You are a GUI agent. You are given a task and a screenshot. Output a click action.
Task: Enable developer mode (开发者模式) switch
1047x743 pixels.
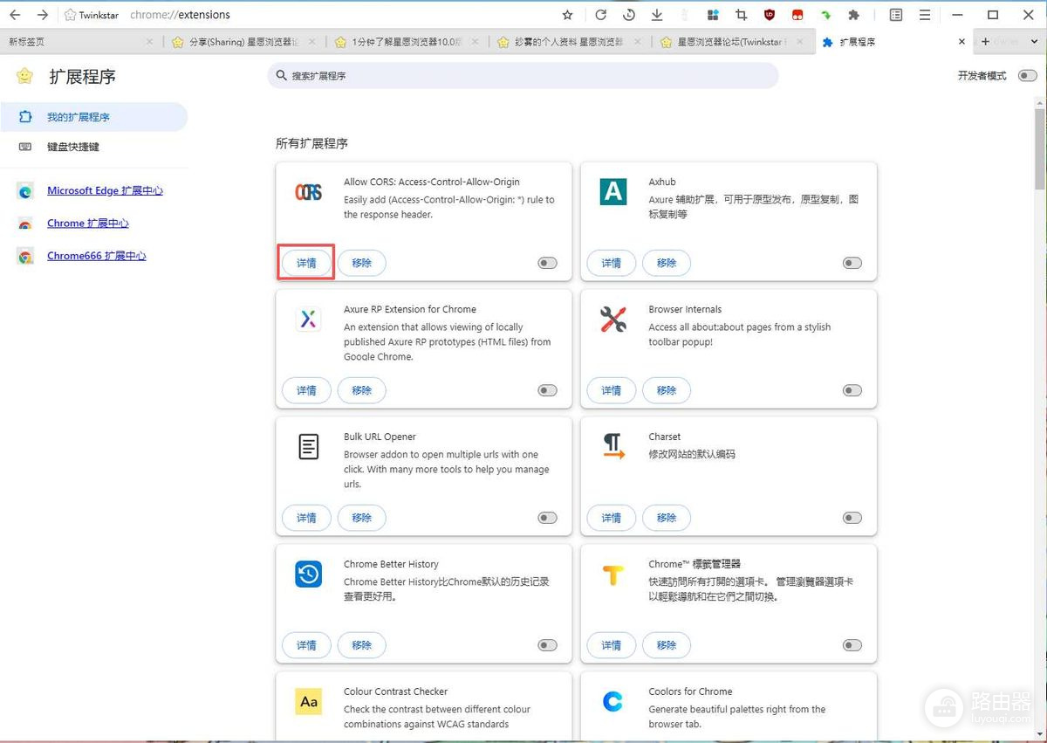point(1028,76)
